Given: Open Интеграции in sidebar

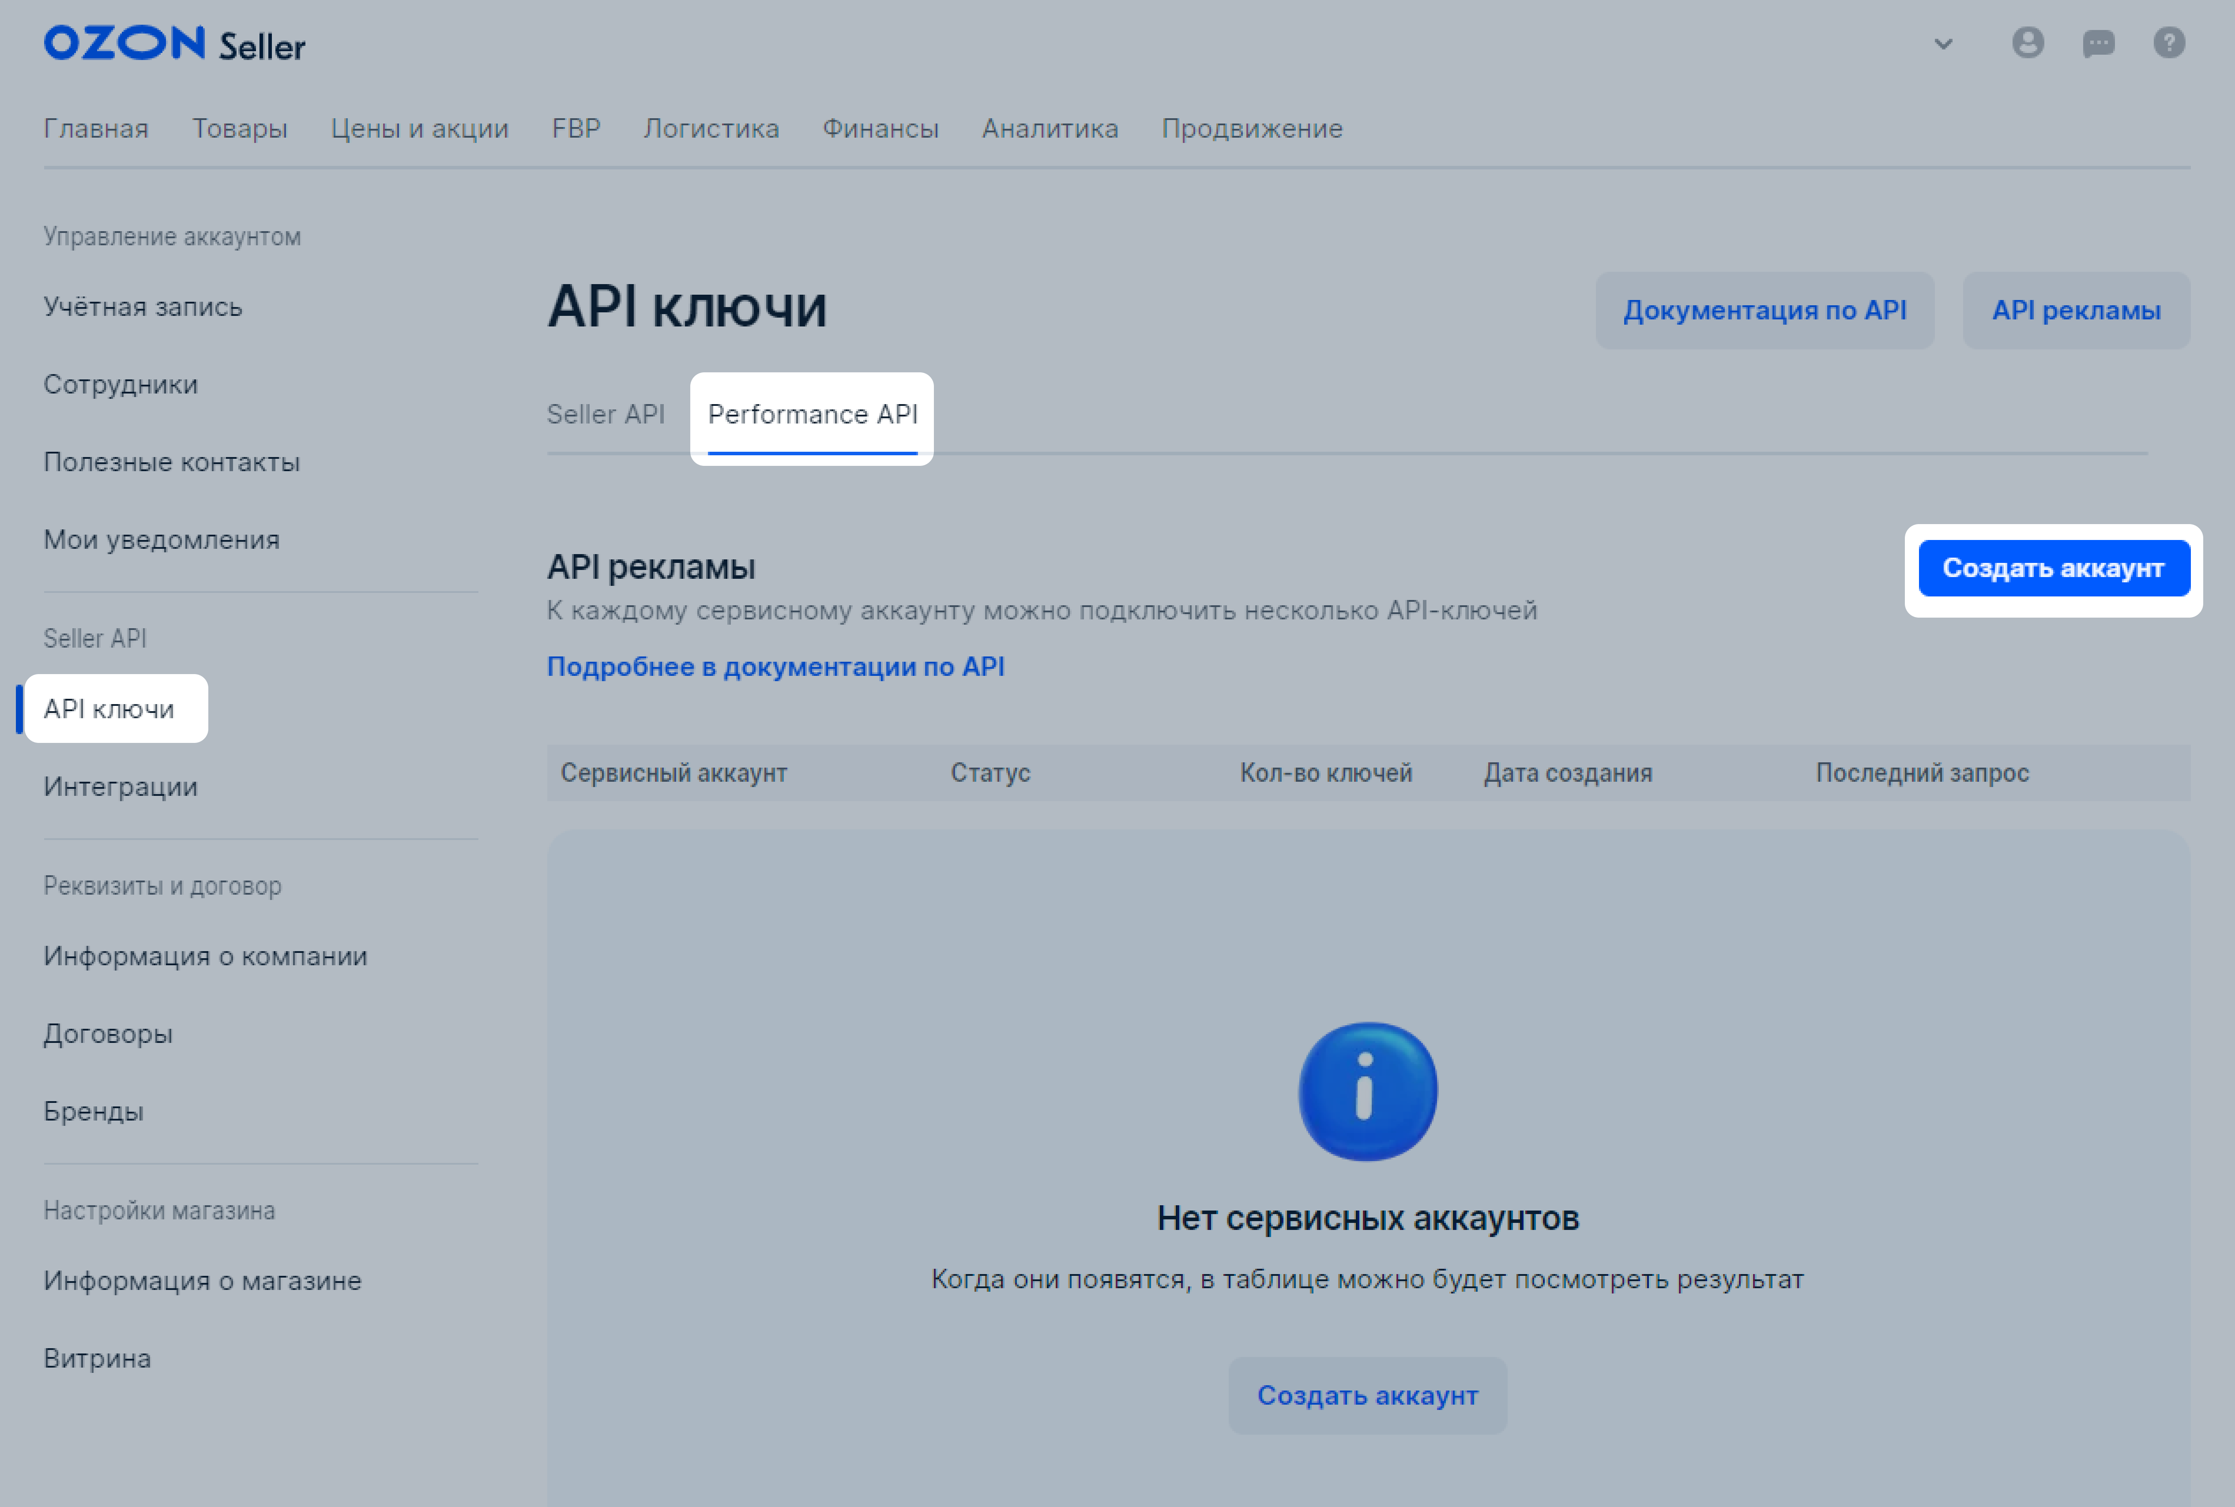Looking at the screenshot, I should tap(120, 787).
